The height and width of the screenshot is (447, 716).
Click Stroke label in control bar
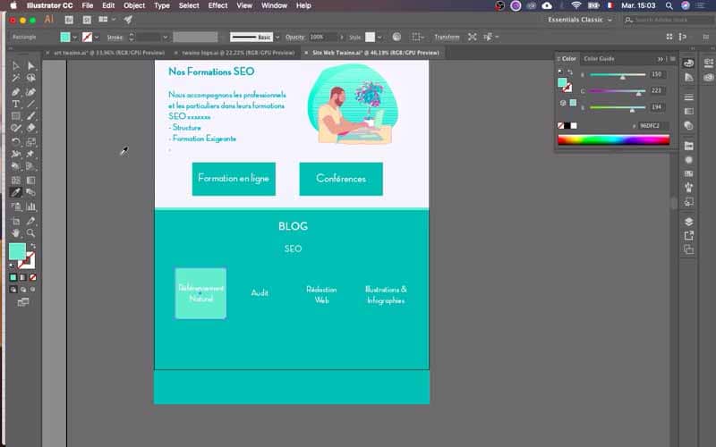pyautogui.click(x=115, y=37)
